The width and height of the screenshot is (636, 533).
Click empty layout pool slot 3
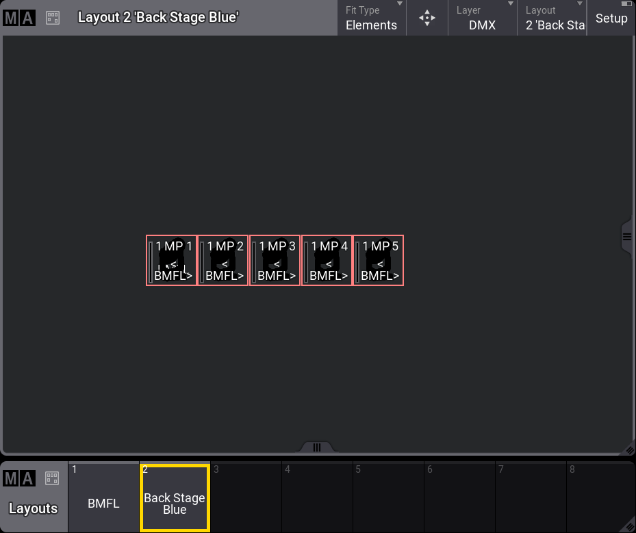click(x=246, y=497)
